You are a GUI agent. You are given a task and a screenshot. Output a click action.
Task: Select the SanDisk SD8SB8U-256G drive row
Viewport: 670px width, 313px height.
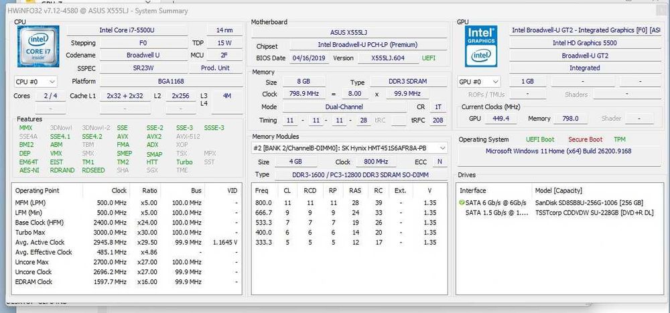559,202
